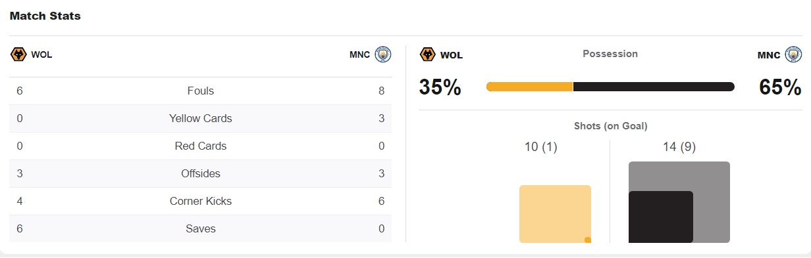Click the small orange Wolves on-goal marker
811x258 pixels.
588,240
